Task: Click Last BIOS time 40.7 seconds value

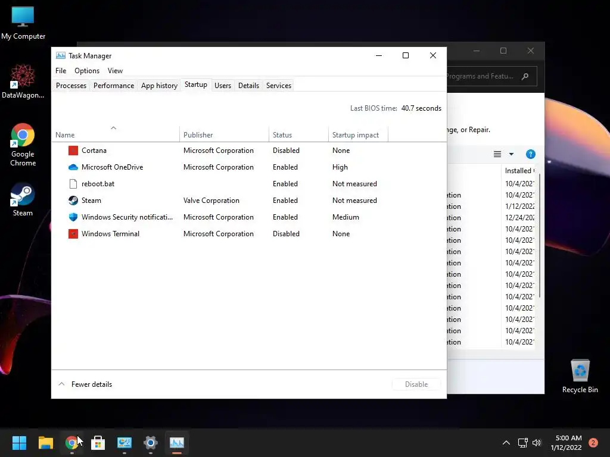Action: pos(421,108)
